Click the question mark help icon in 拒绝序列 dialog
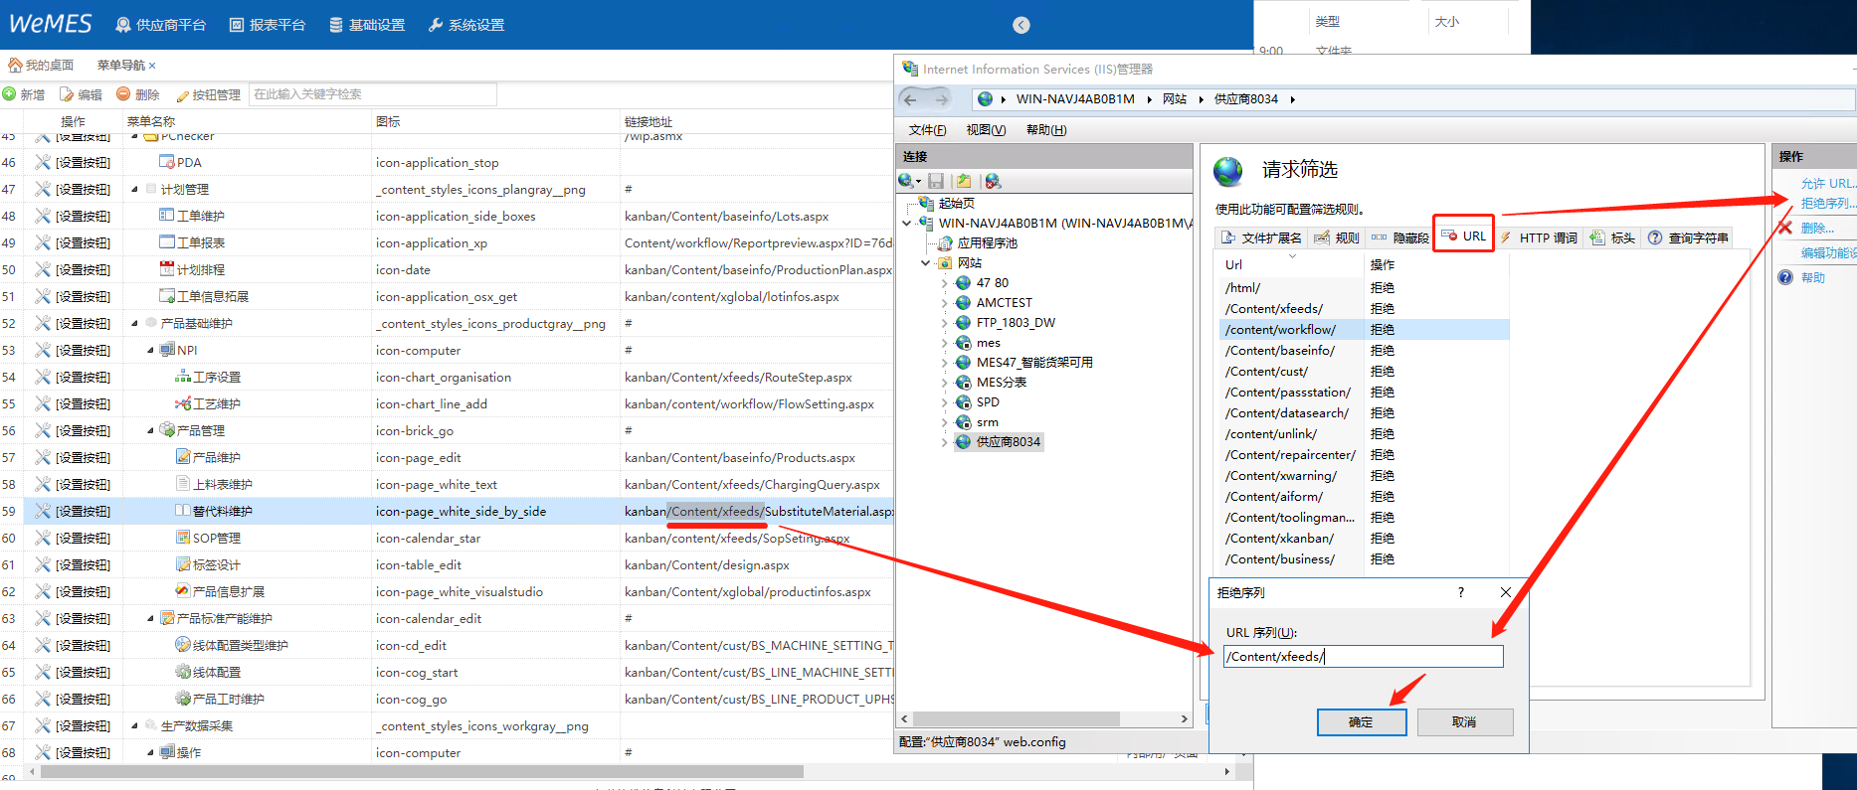1857x790 pixels. (x=1460, y=592)
